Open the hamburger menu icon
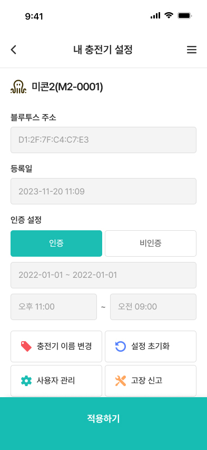The width and height of the screenshot is (207, 450). pyautogui.click(x=192, y=50)
